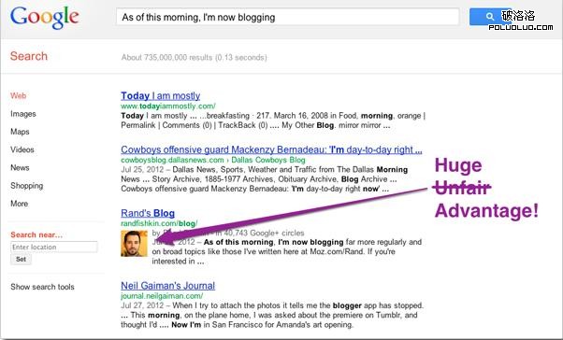The width and height of the screenshot is (563, 340).
Task: Select the Web search category
Action: coord(19,96)
